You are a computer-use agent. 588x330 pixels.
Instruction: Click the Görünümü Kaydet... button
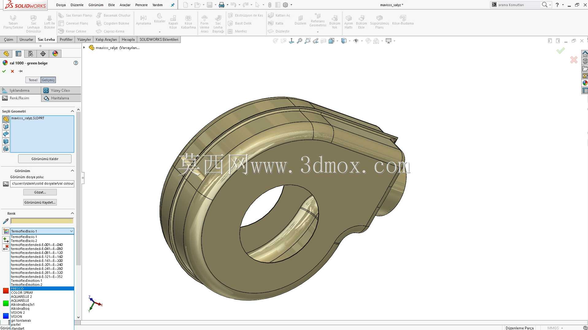coord(40,202)
